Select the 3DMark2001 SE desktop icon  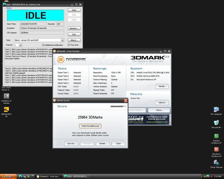point(6,109)
